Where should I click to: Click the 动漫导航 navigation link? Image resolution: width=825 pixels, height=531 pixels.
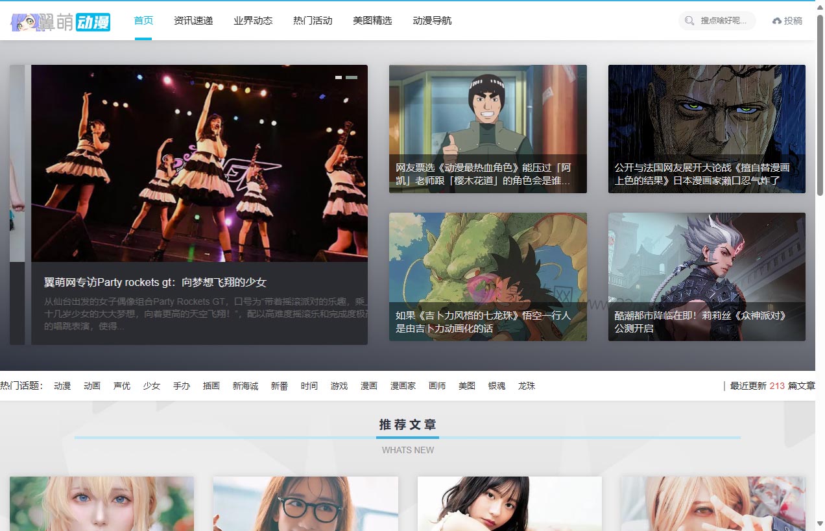pos(432,20)
